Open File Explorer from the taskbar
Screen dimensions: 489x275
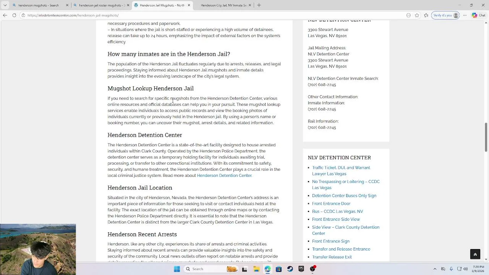pyautogui.click(x=256, y=269)
